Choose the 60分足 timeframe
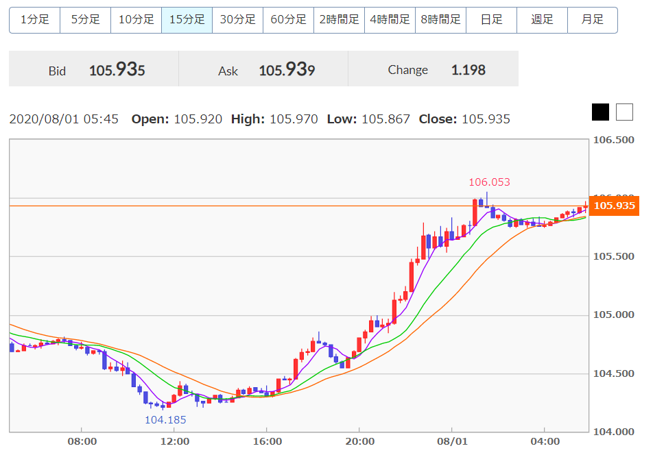The image size is (653, 455). click(x=289, y=20)
